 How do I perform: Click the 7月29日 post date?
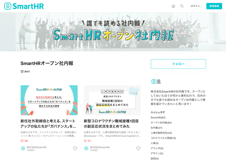pos(94,150)
